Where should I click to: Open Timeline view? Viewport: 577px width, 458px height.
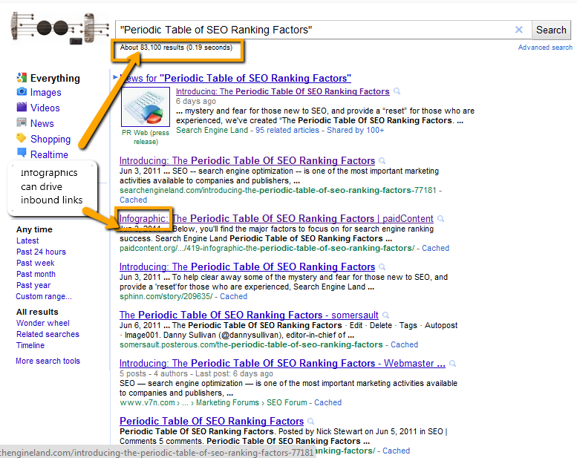(x=30, y=345)
